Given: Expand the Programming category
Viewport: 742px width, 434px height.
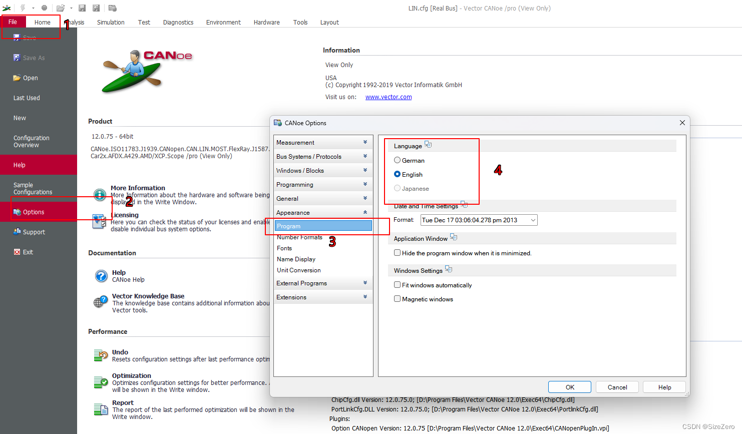Looking at the screenshot, I should click(x=323, y=184).
